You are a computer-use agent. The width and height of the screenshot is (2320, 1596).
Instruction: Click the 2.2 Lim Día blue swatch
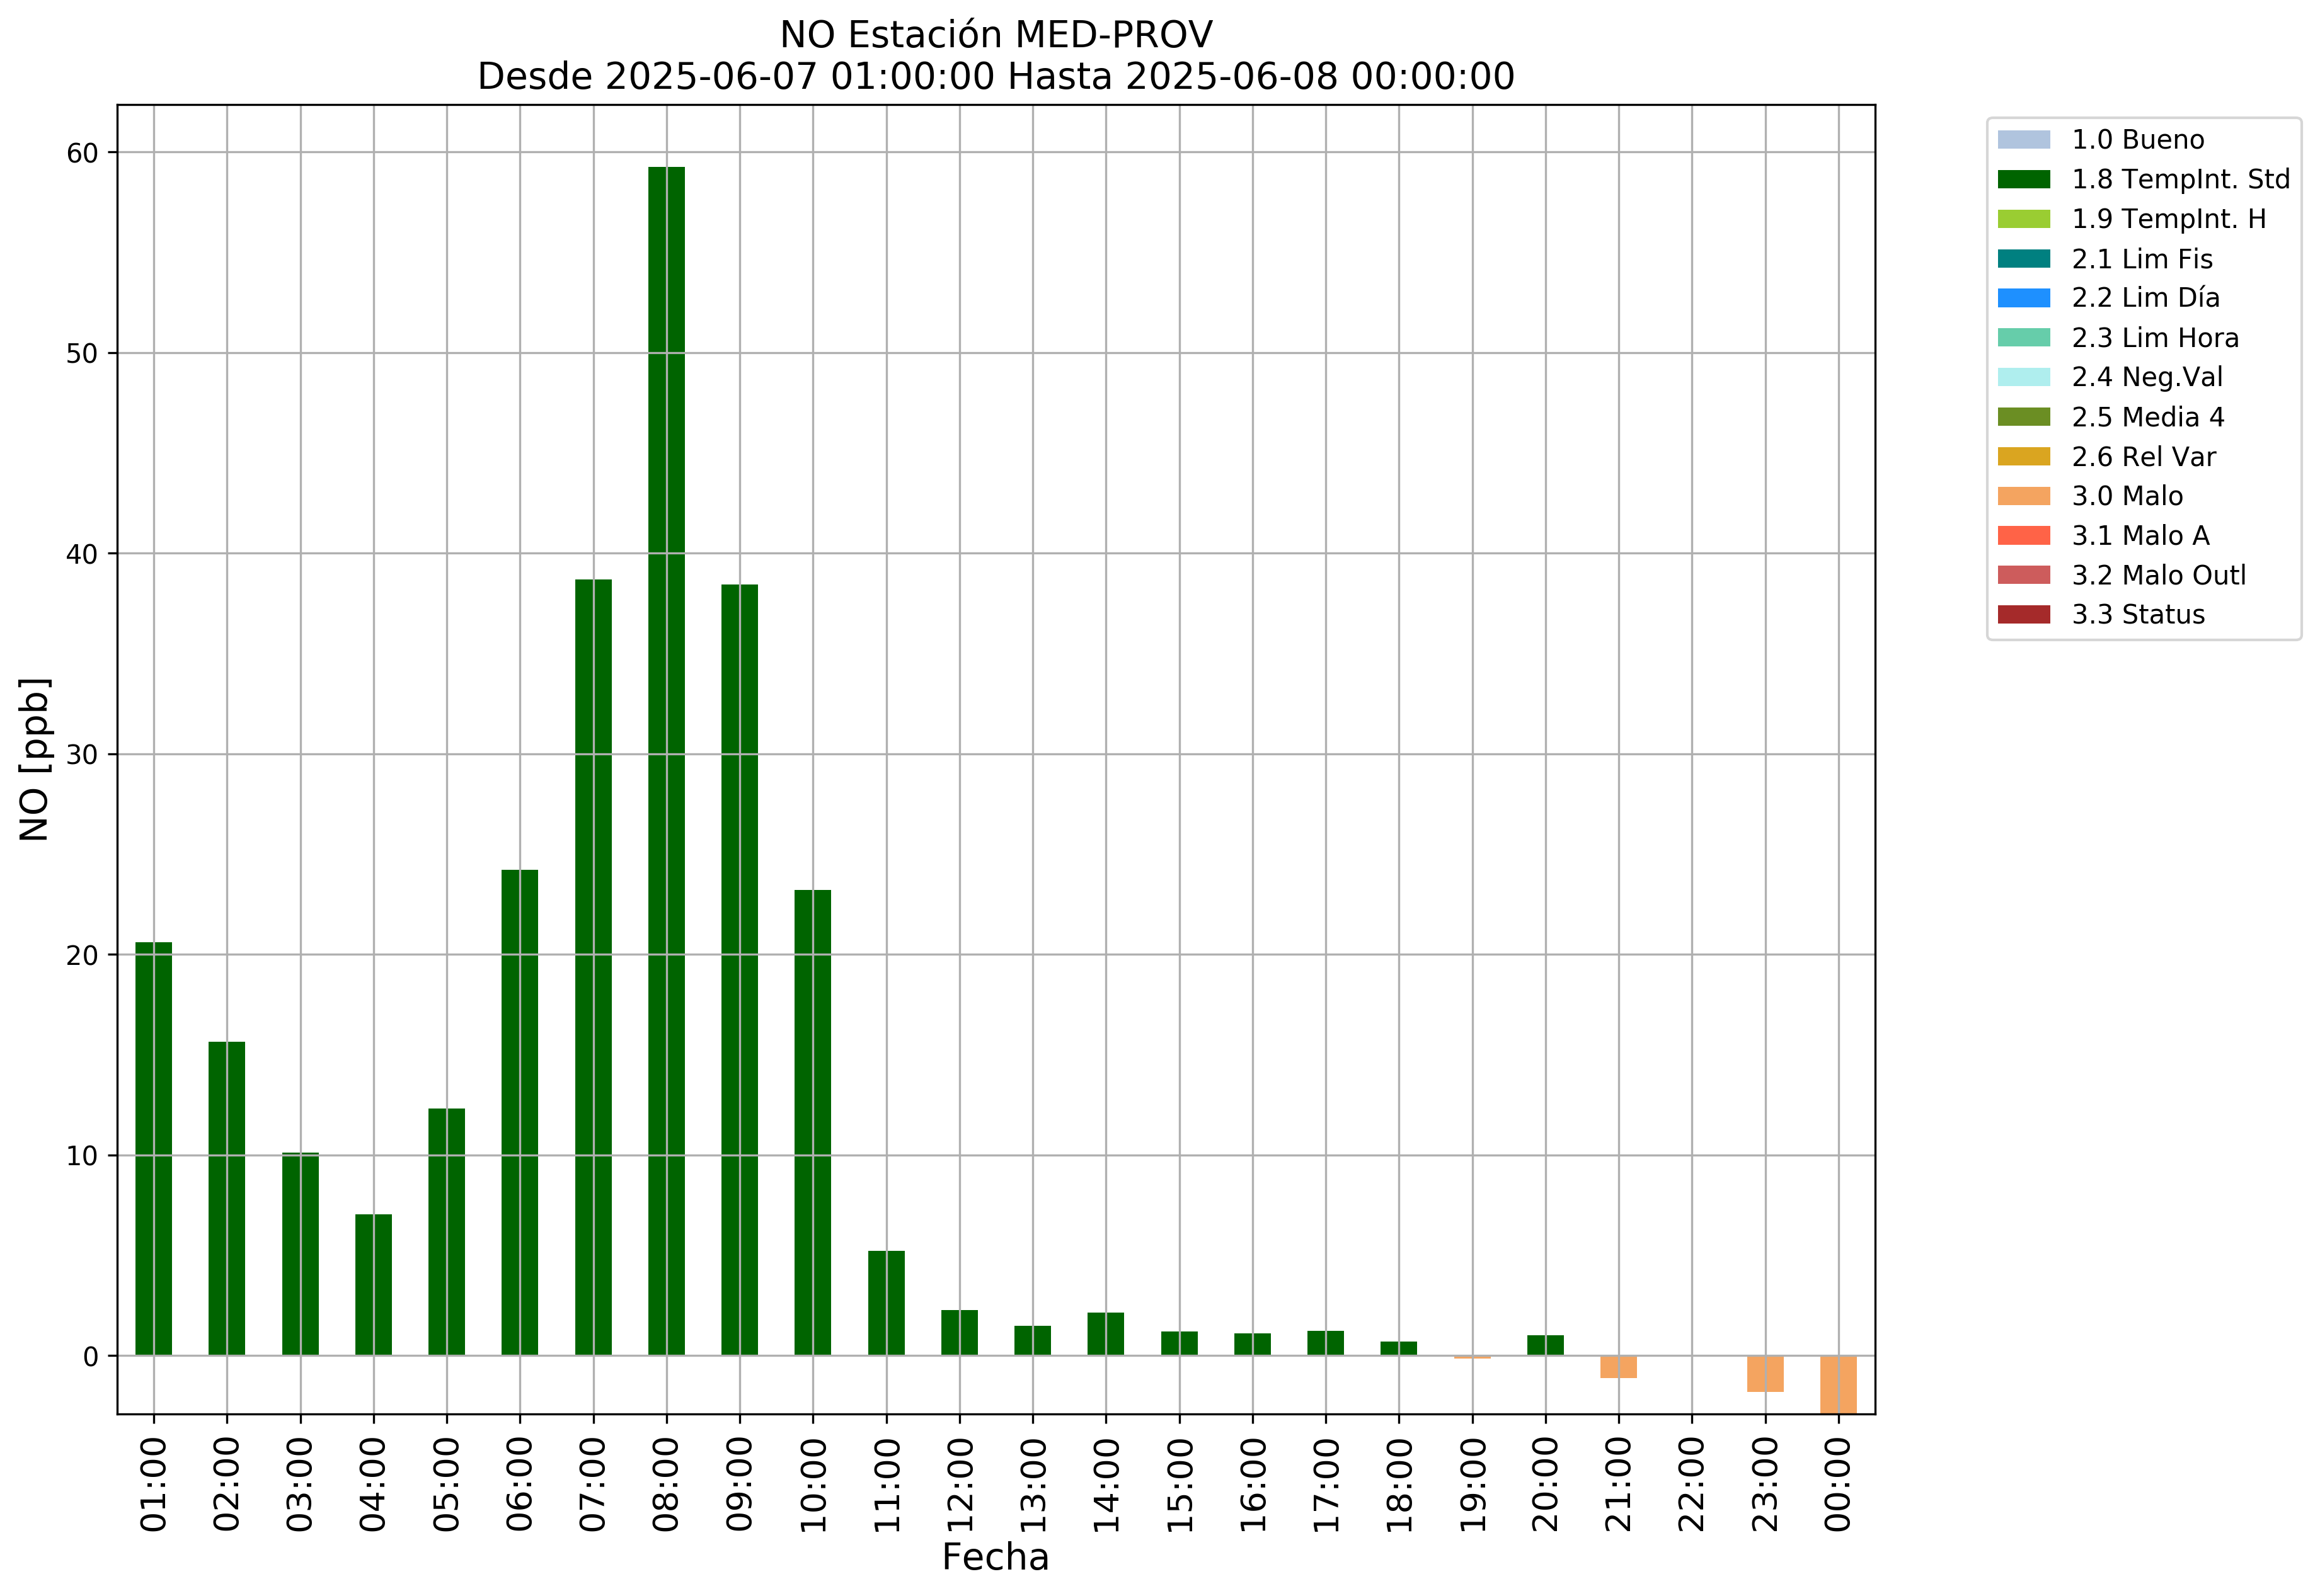[x=2023, y=298]
